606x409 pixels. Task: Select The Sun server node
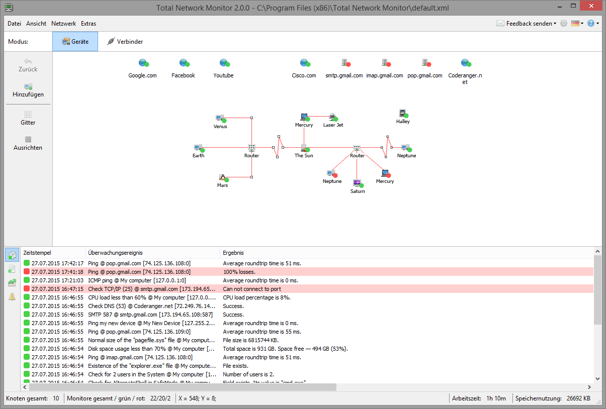[x=304, y=148]
